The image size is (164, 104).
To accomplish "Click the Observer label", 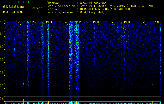I will tap(53, 3).
